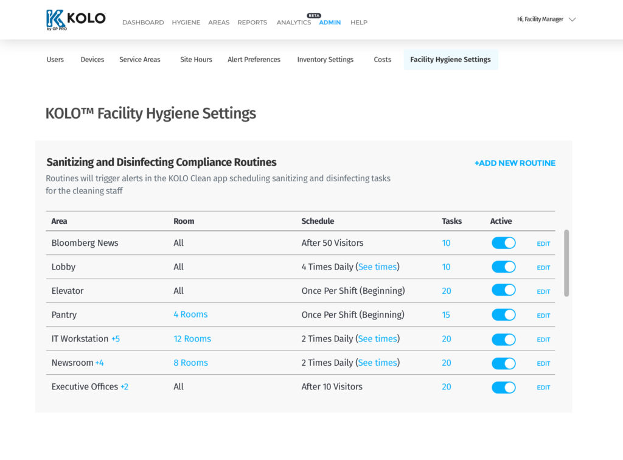Screen dimensions: 623x460
Task: Turn off the Pantry routine toggle
Action: (503, 315)
